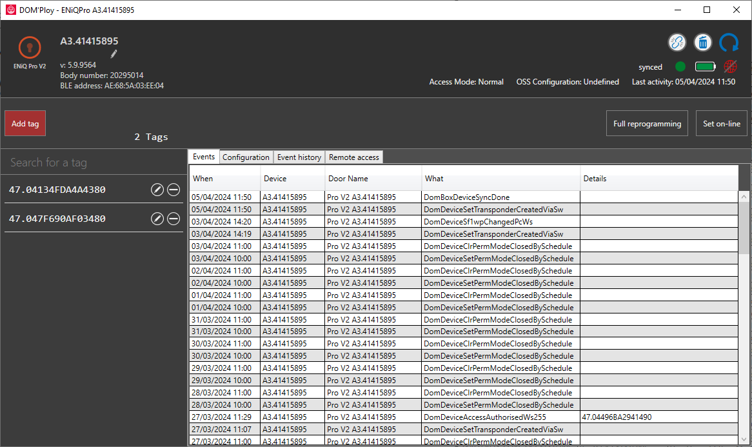Click the blue circular refresh arrow icon
The image size is (752, 447).
pyautogui.click(x=729, y=43)
